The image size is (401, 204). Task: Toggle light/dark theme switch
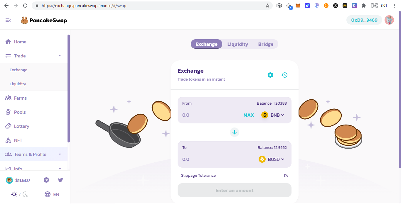click(x=19, y=194)
